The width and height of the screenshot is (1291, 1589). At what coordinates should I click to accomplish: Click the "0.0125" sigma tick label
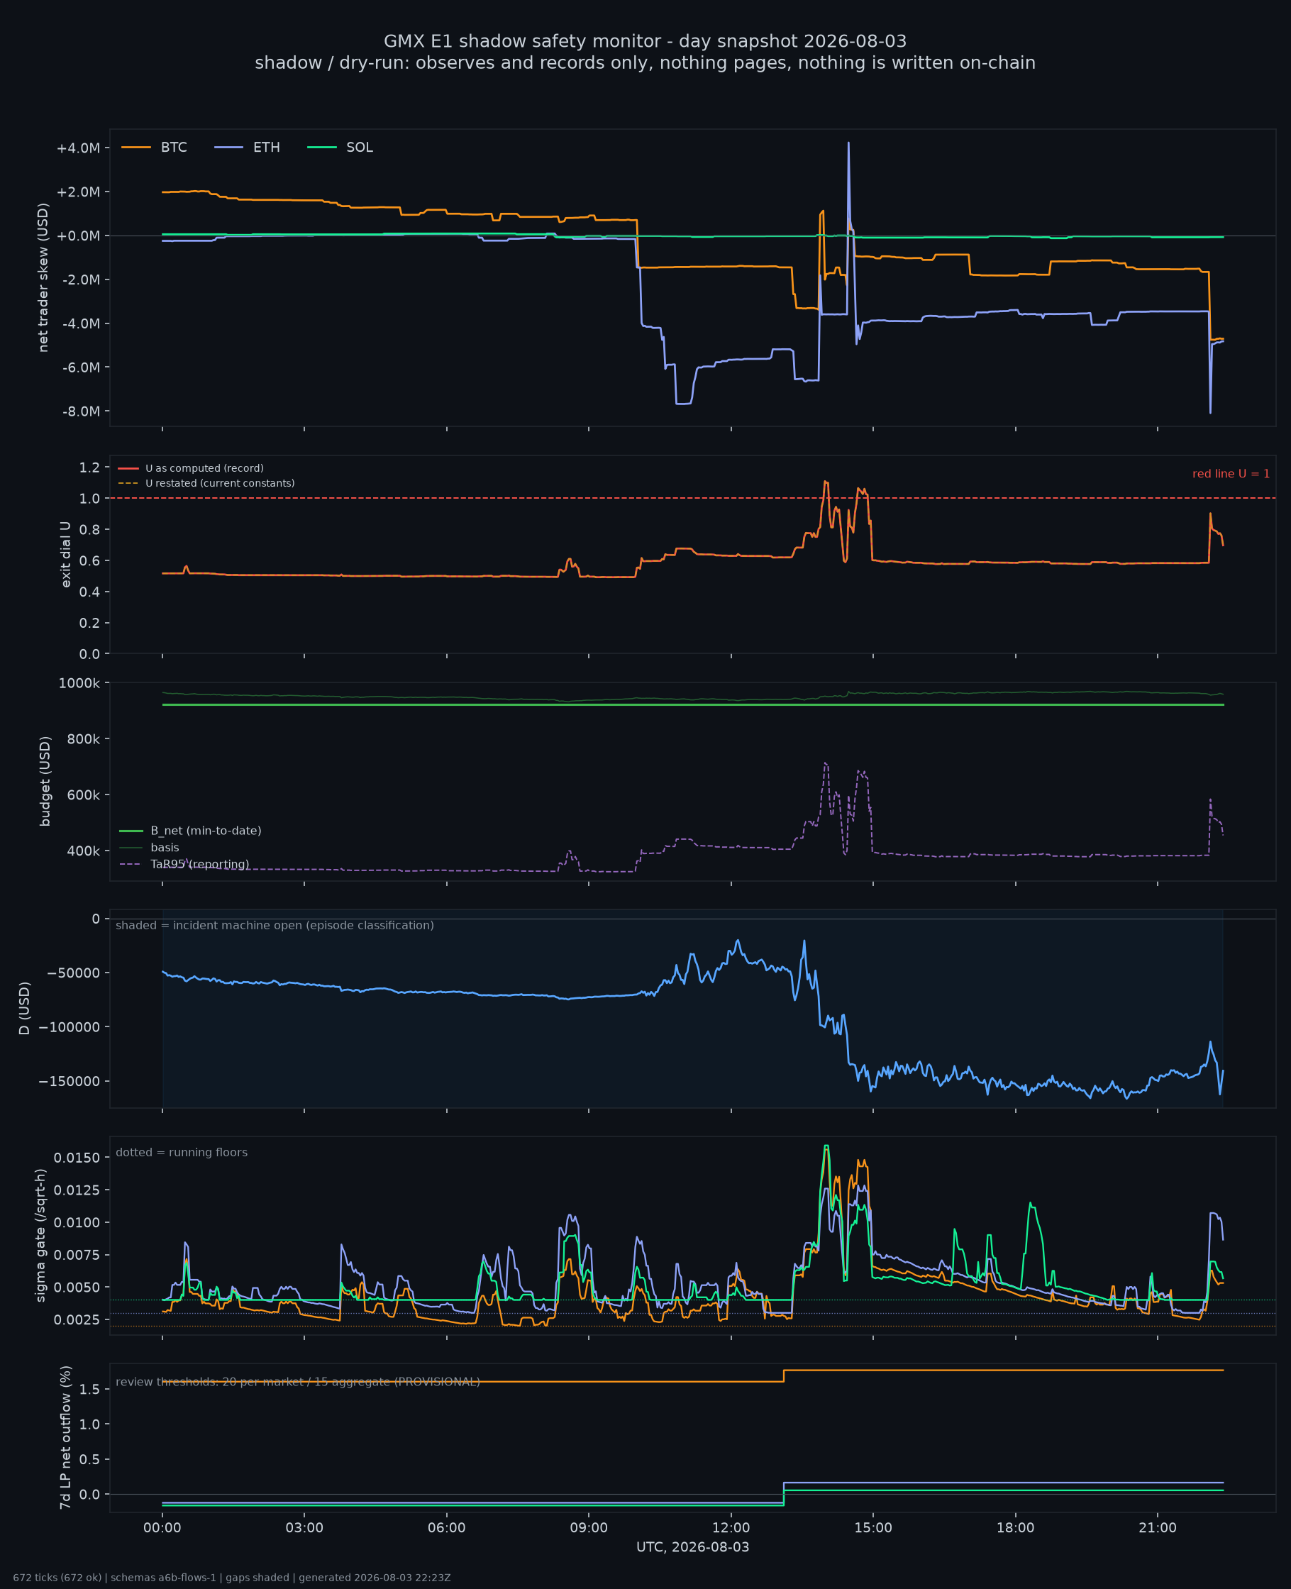(x=77, y=1190)
